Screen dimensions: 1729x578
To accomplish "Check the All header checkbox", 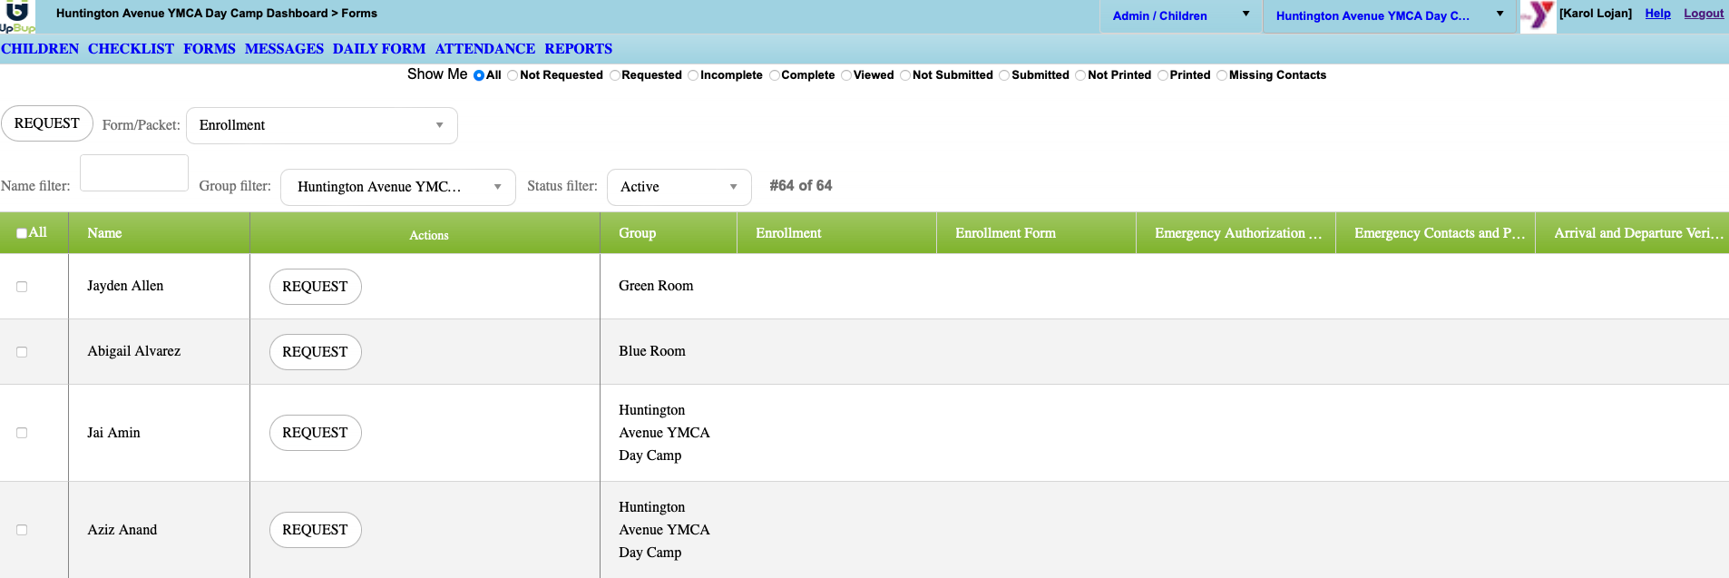I will coord(22,233).
